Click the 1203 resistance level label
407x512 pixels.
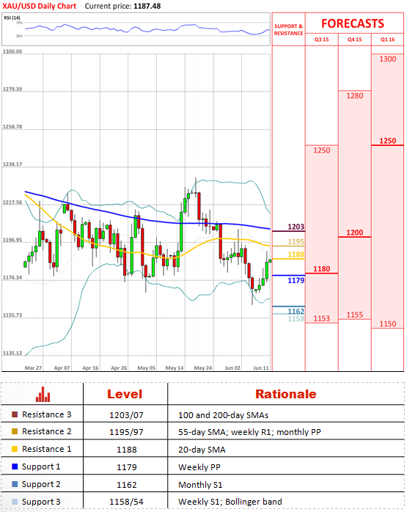[296, 227]
